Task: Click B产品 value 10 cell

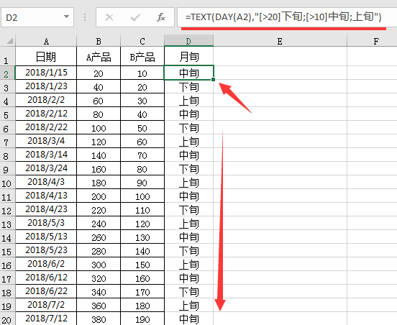Action: coord(142,73)
